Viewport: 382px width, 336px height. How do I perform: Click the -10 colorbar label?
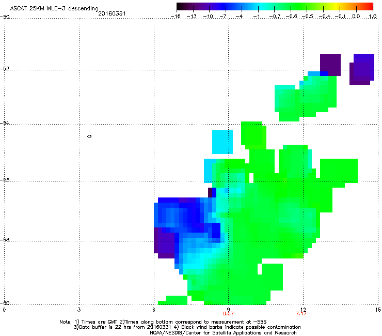208,17
